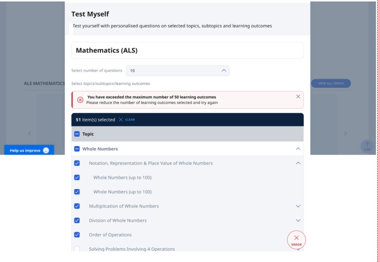Image resolution: width=380 pixels, height=262 pixels.
Task: Click the X icon beside CLEAR
Action: coord(121,120)
